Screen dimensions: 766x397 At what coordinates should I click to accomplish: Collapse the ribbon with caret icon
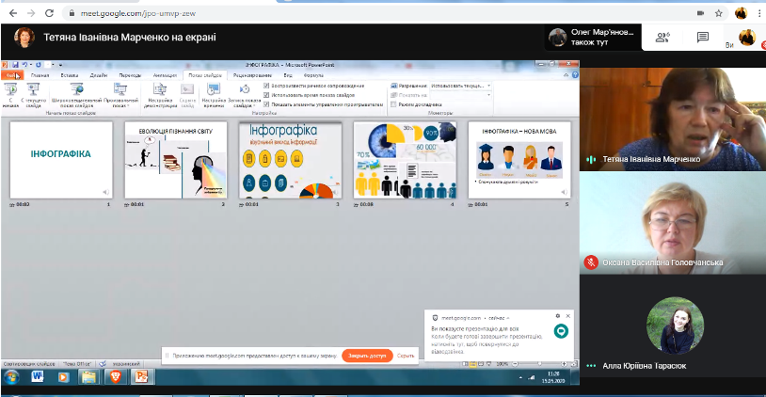(x=567, y=74)
